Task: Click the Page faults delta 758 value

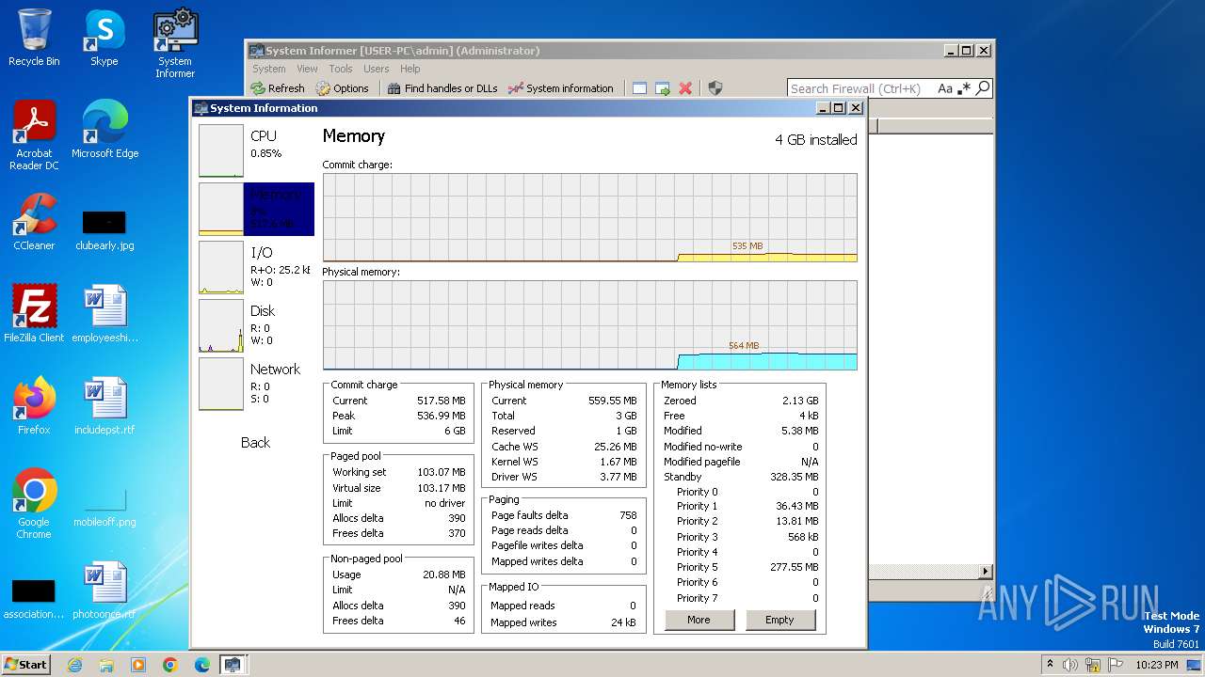Action: (x=628, y=515)
